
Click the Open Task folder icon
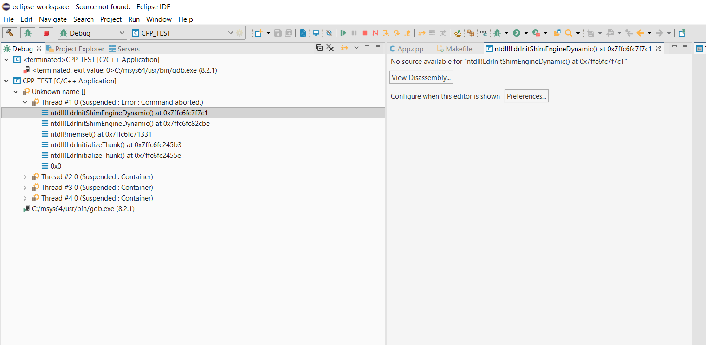click(x=557, y=33)
